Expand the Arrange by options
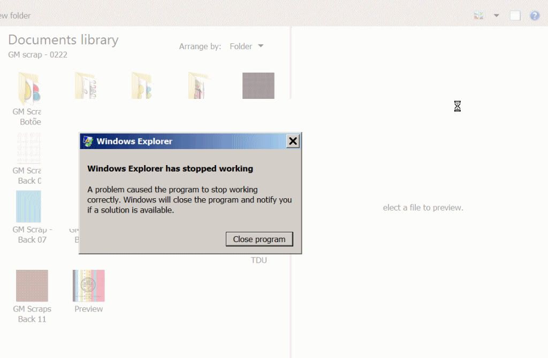This screenshot has height=358, width=548. tap(262, 46)
